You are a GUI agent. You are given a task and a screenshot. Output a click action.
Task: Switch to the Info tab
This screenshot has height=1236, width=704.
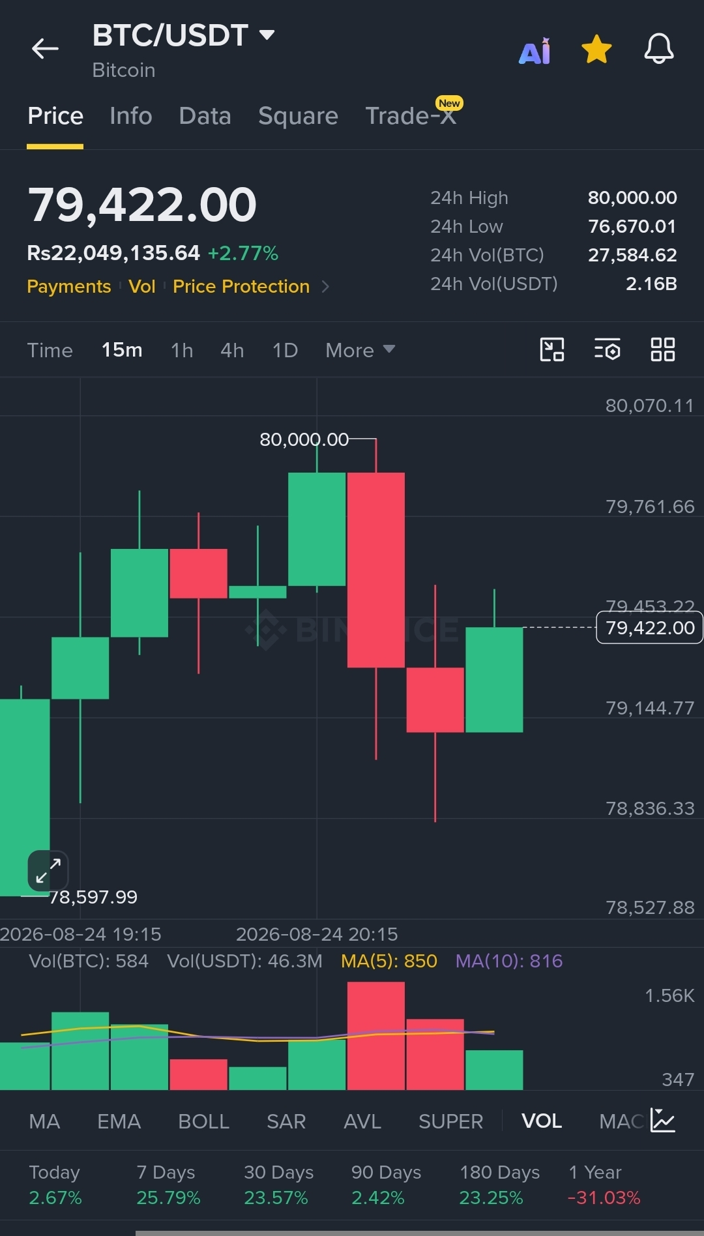click(x=131, y=116)
